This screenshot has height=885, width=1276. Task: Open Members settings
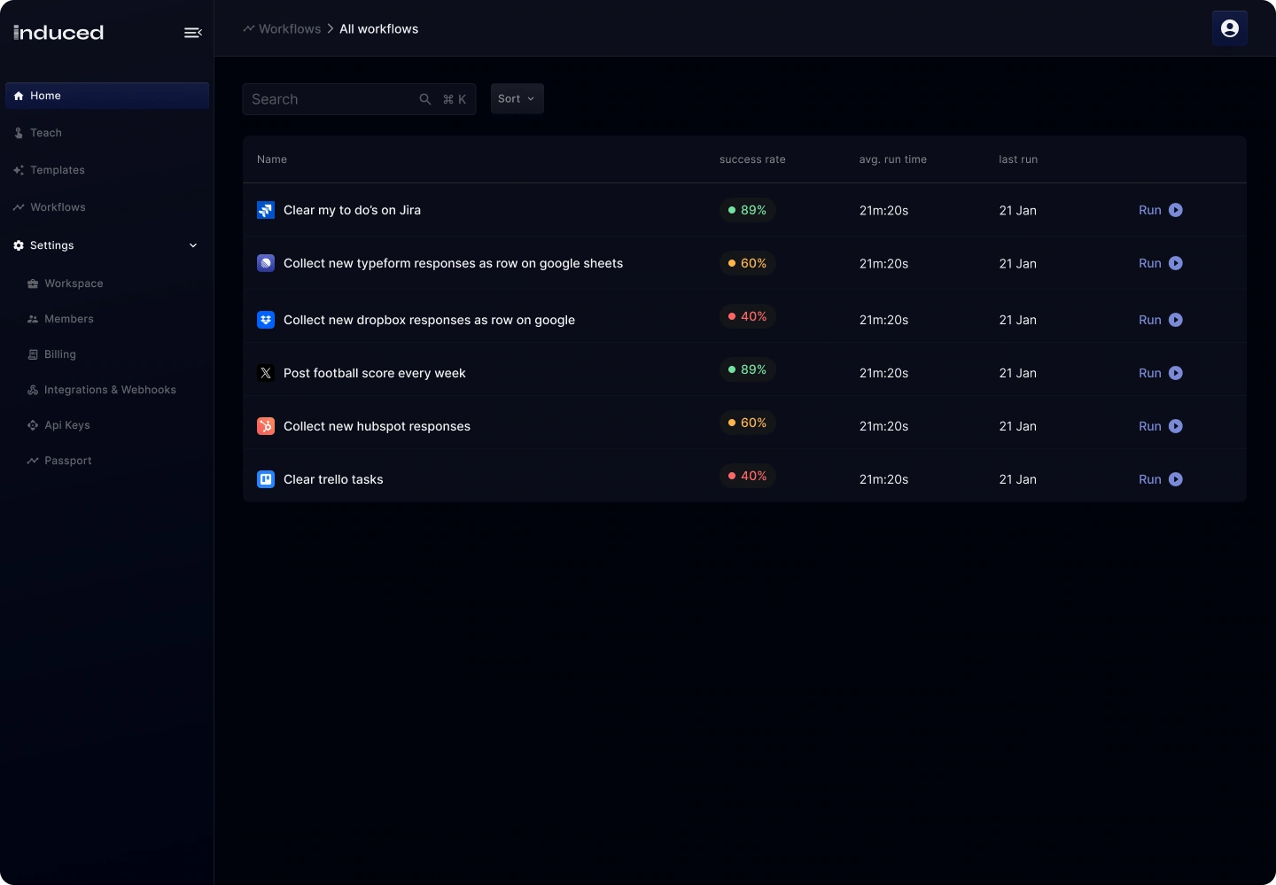68,319
